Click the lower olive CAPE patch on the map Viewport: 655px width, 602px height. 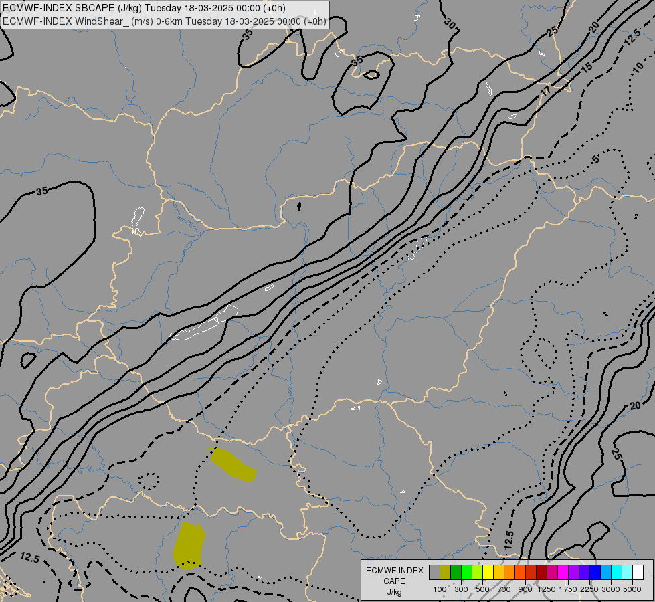coord(189,546)
